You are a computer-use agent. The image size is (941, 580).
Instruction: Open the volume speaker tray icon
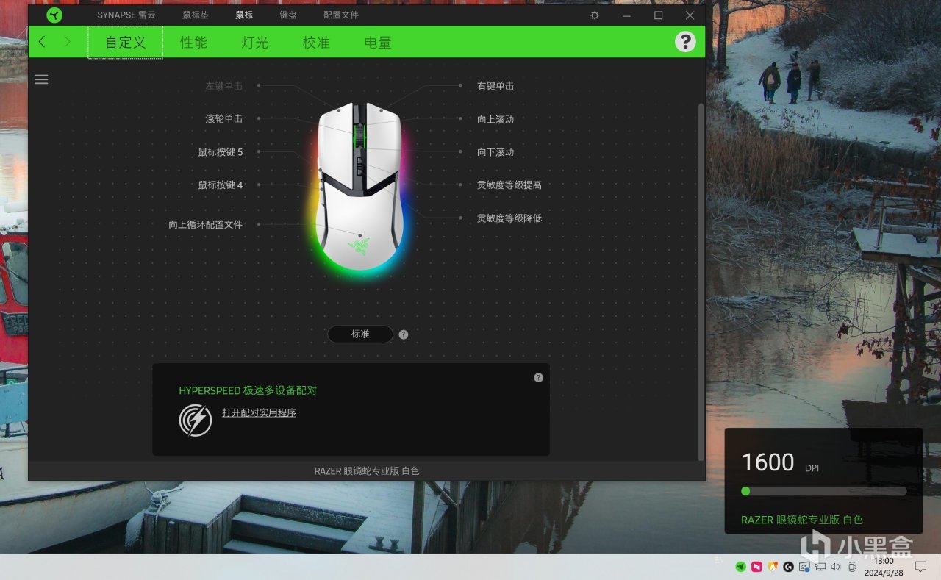click(x=836, y=567)
